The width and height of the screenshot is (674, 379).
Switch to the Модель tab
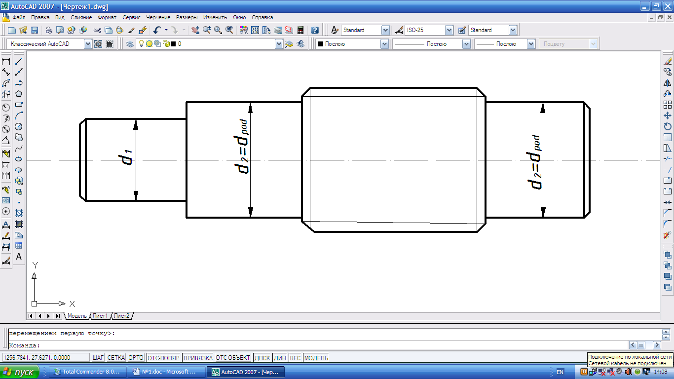tap(77, 316)
